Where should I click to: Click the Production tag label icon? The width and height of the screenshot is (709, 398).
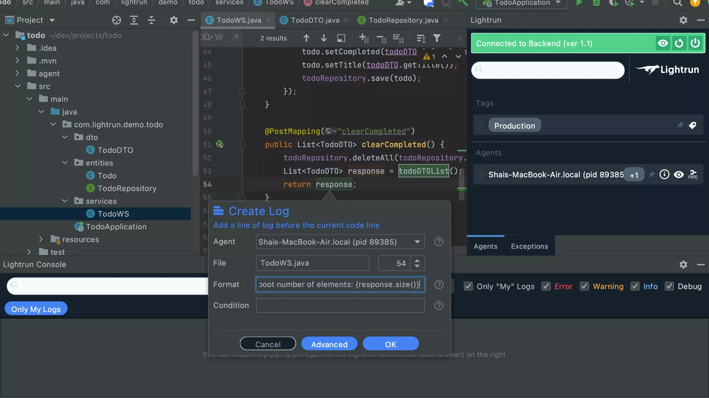pyautogui.click(x=692, y=125)
